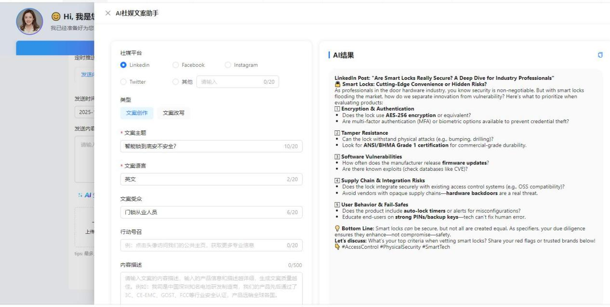Click the 文案语言 field showing 英文
The image size is (610, 307).
point(202,179)
